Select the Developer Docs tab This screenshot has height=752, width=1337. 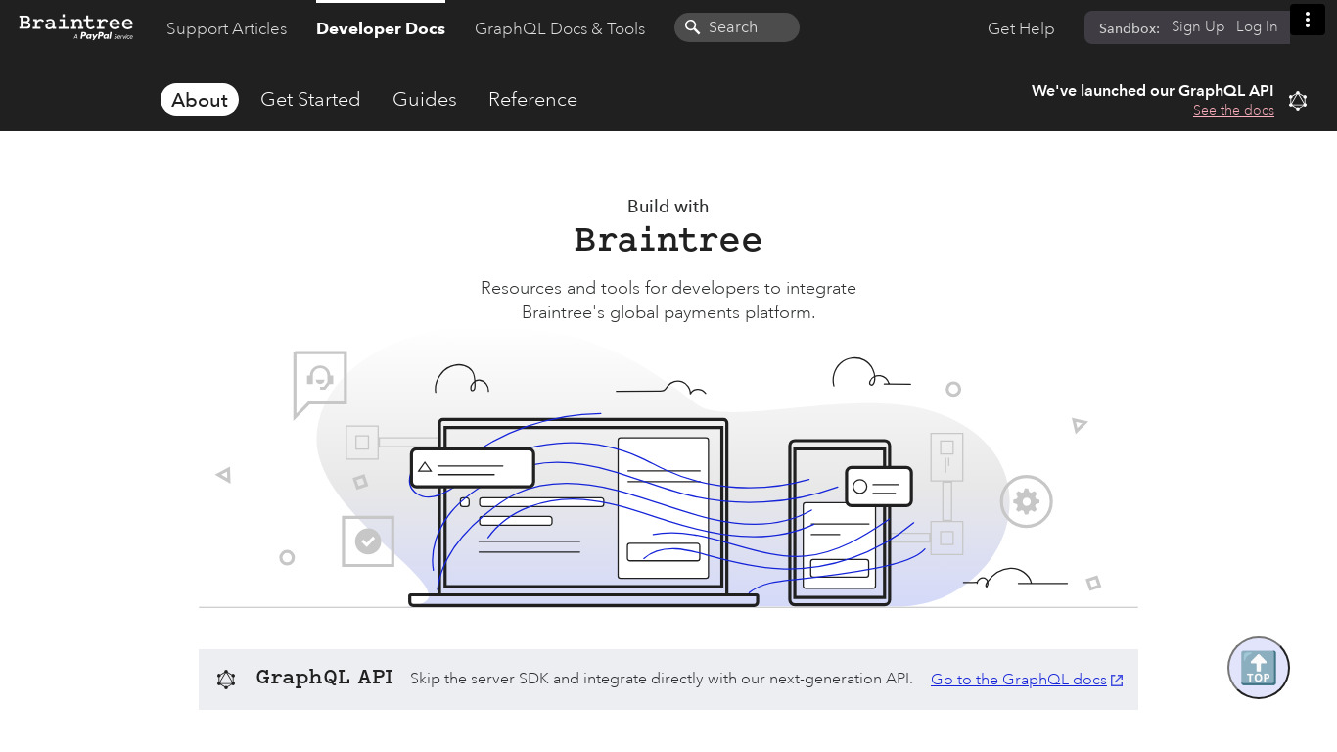point(381,28)
